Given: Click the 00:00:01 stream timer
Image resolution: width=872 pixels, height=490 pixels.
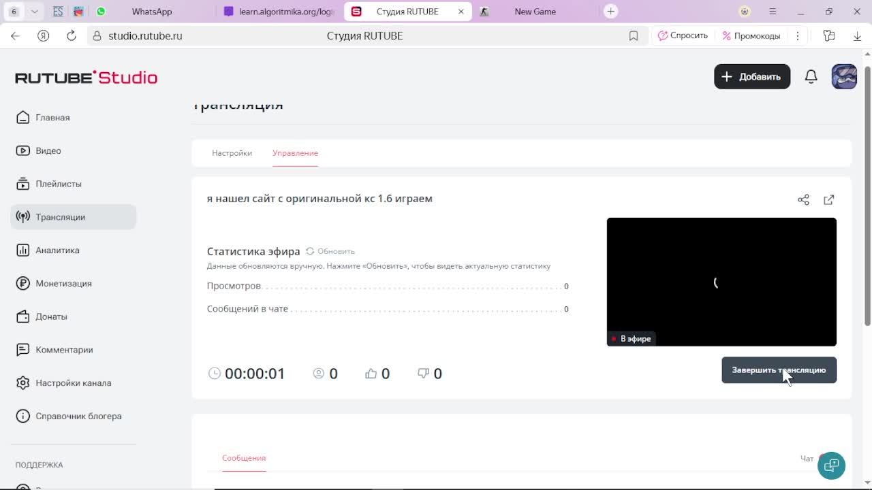Looking at the screenshot, I should click(x=255, y=374).
